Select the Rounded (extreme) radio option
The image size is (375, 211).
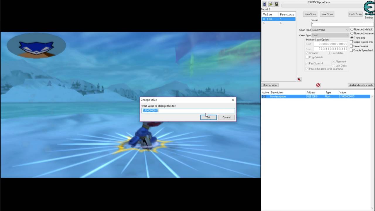click(x=352, y=33)
